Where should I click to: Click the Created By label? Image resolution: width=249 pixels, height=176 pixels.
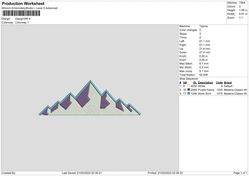tap(9, 173)
